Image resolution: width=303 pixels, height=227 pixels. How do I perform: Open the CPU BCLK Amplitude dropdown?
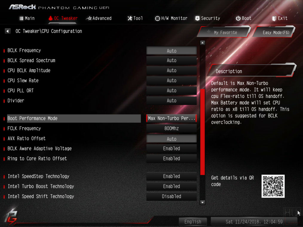click(172, 70)
